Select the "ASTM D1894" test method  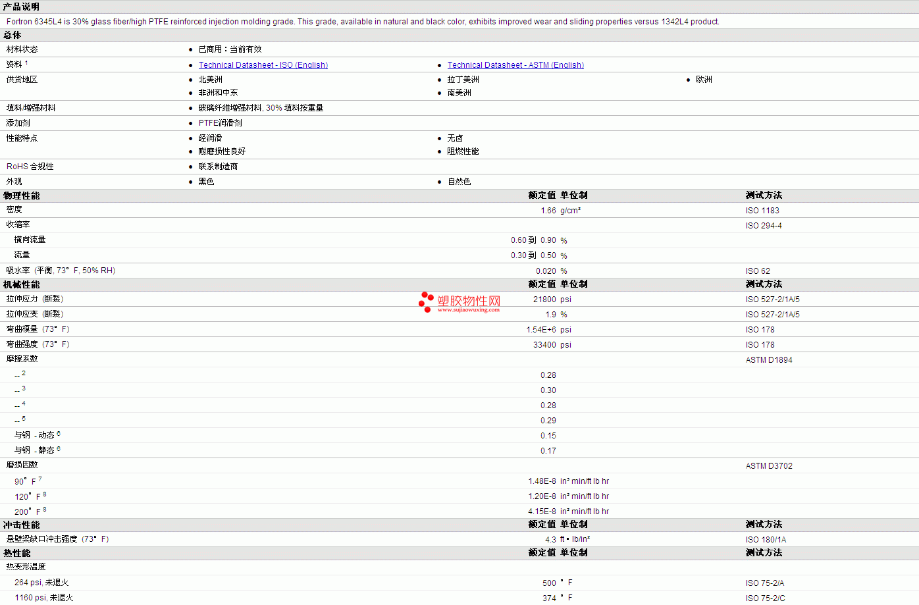click(x=769, y=360)
